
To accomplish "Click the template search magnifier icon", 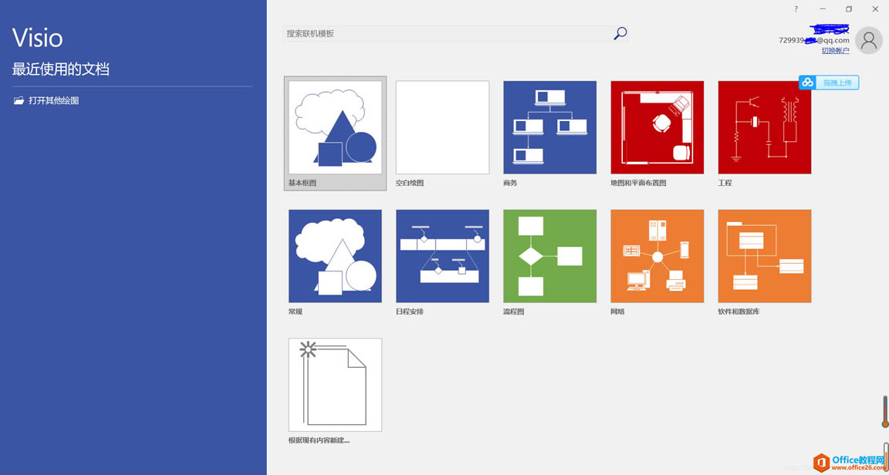I will 619,33.
